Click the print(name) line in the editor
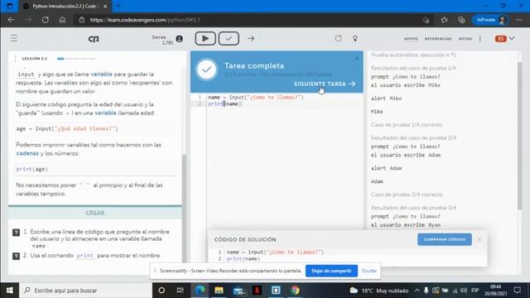This screenshot has width=530, height=298. (x=224, y=103)
